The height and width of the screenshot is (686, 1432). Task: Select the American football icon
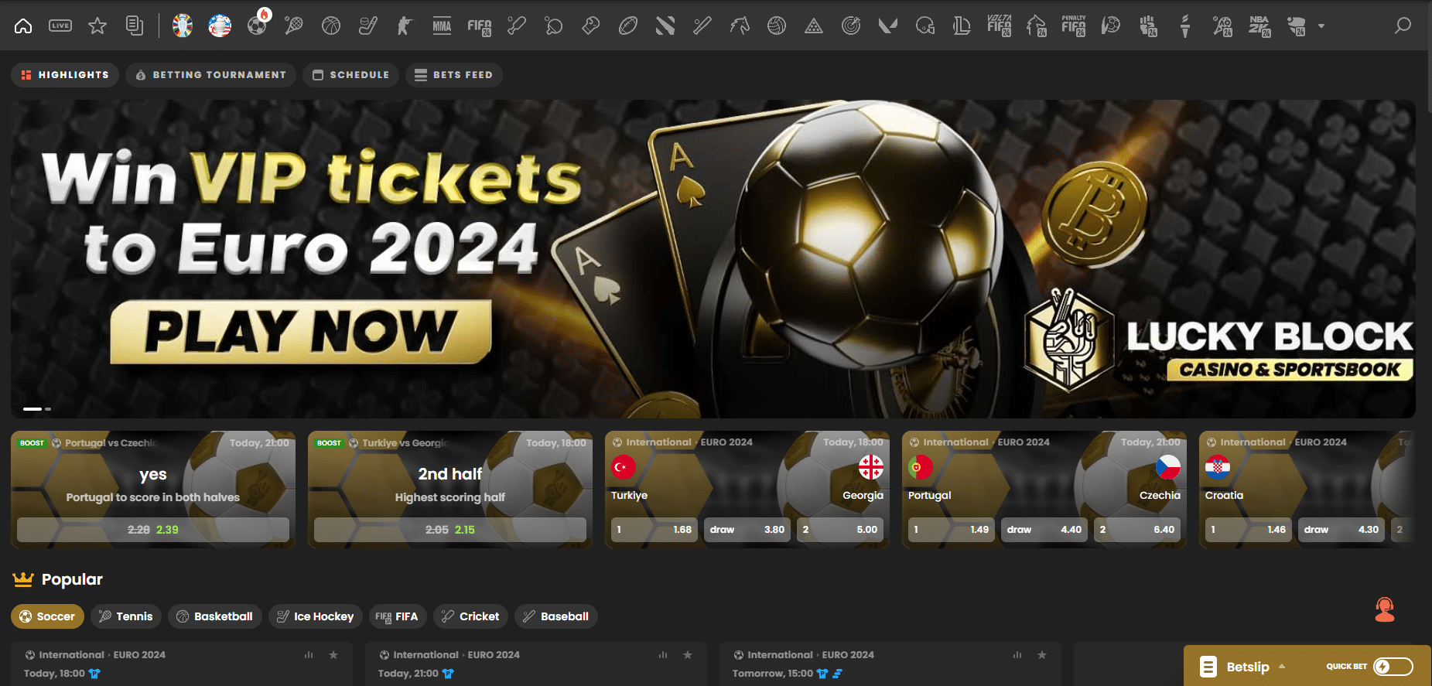pyautogui.click(x=628, y=26)
